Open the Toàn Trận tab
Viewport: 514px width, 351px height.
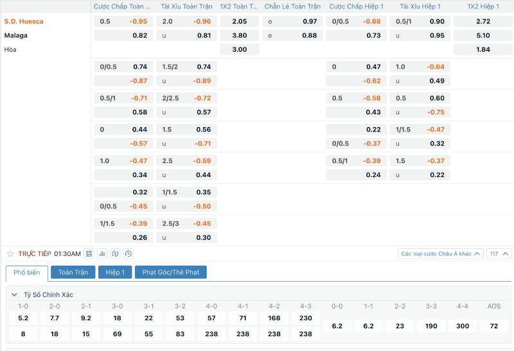(73, 272)
